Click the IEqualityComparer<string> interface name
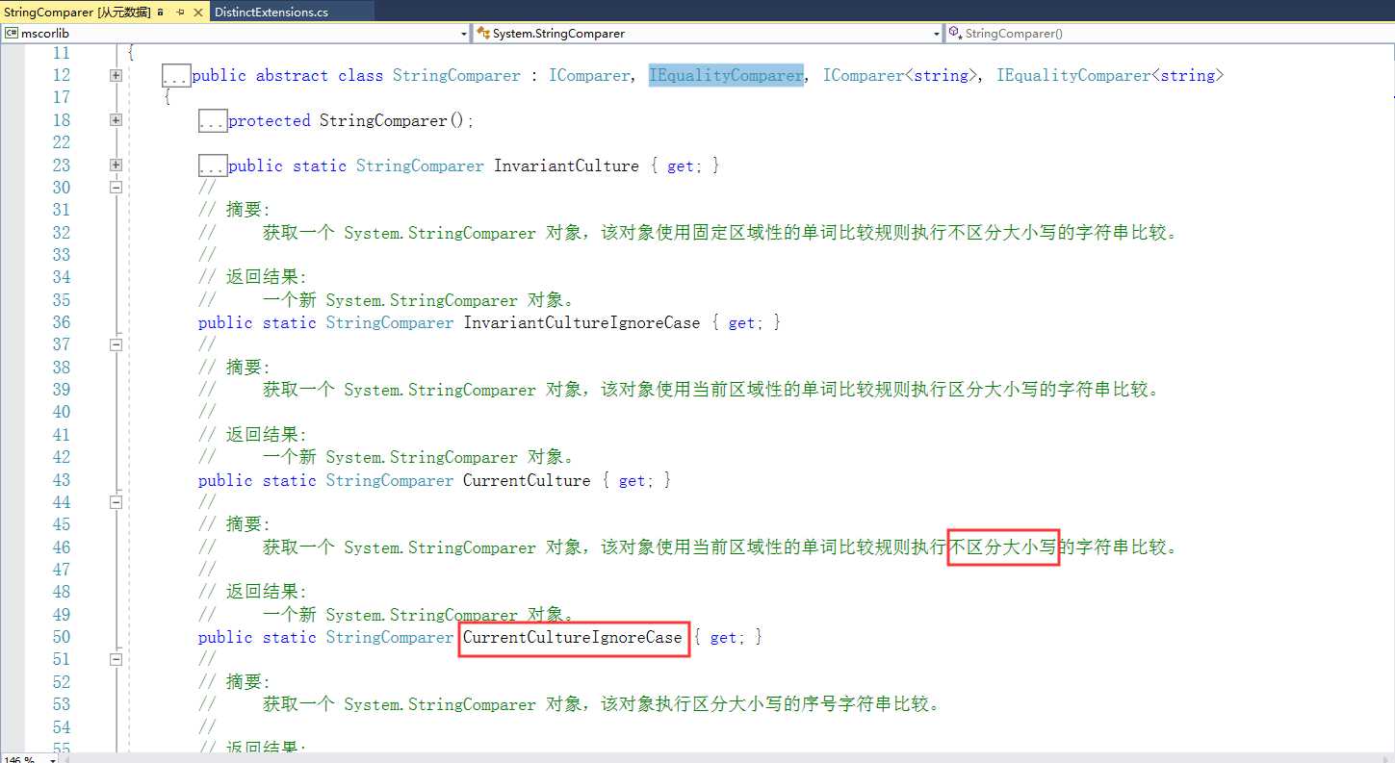 (x=1110, y=75)
